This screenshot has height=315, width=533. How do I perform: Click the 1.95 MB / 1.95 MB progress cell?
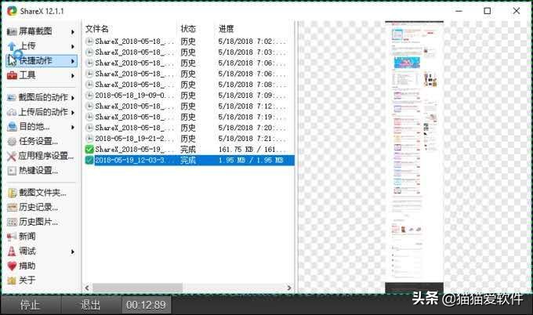click(251, 161)
